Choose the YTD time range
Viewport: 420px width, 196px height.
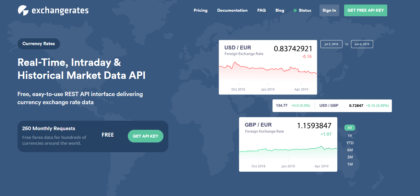tap(350, 143)
